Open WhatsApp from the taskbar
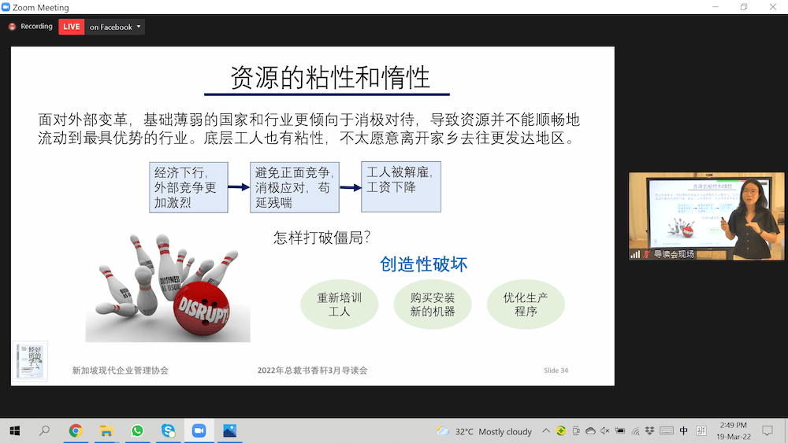 137,430
